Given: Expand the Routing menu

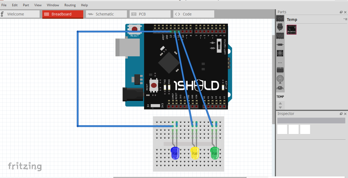Looking at the screenshot, I should click(x=70, y=5).
